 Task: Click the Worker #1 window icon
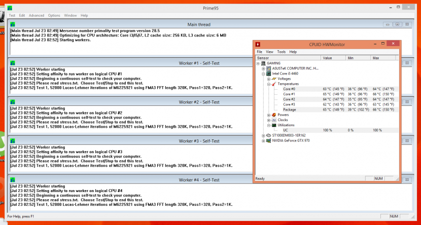[12, 63]
